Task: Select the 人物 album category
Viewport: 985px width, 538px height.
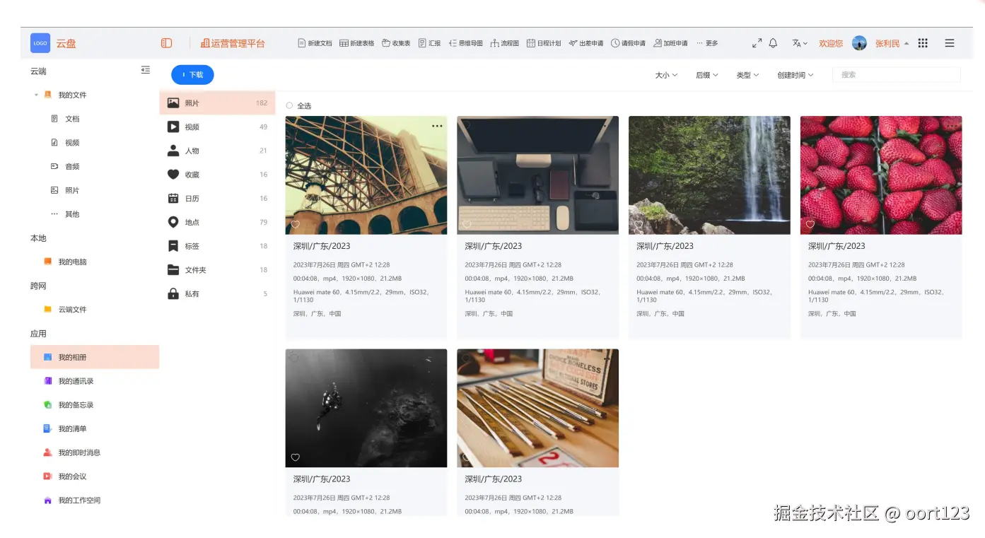Action: pyautogui.click(x=217, y=151)
